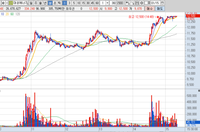Viewport: 200px width, 132px height.
Task: Select the 년 yearly chart period
Action: tap(45, 3)
